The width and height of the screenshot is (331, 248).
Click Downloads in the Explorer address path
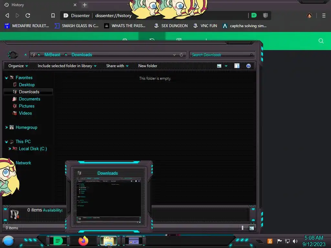coord(82,55)
